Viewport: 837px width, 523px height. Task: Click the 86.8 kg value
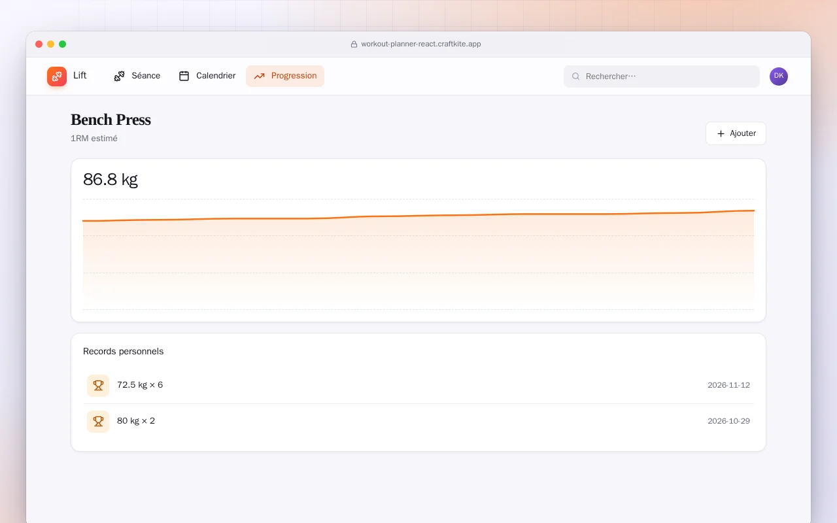point(111,180)
